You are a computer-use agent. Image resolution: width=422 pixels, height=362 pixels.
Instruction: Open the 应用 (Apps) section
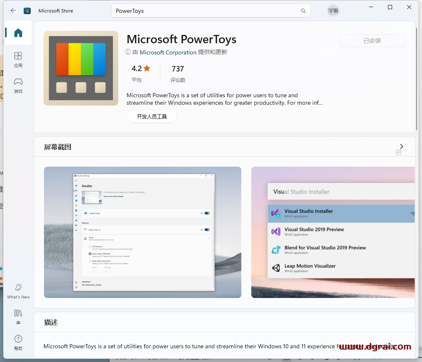tap(18, 59)
